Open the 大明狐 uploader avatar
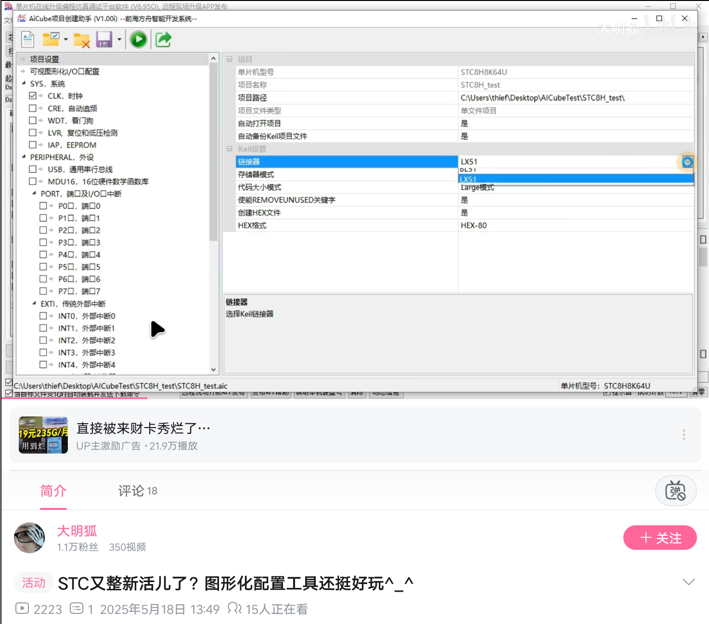Viewport: 709px width, 624px height. 29,538
